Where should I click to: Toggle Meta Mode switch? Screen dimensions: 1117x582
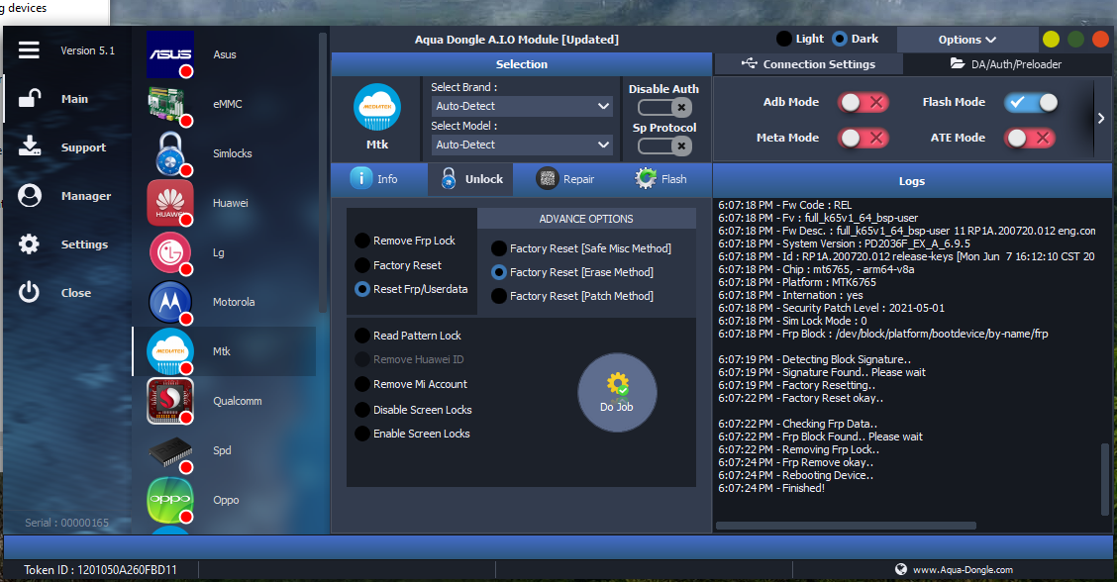863,138
